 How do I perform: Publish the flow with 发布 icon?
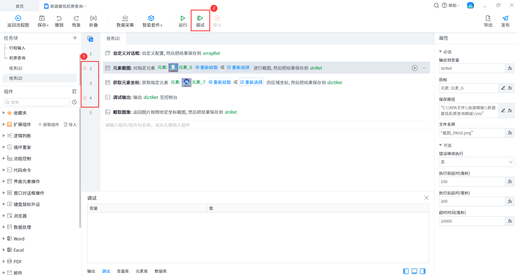(505, 18)
